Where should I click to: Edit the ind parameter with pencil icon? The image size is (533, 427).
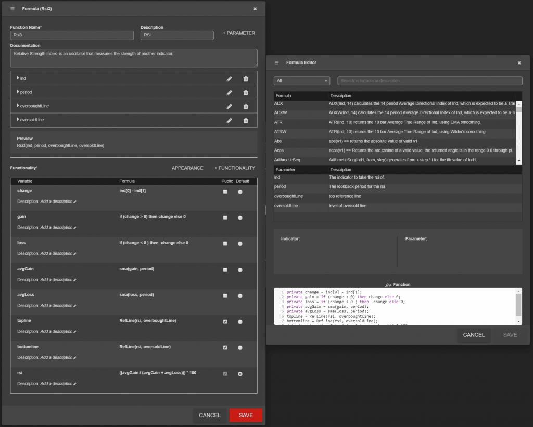[230, 79]
